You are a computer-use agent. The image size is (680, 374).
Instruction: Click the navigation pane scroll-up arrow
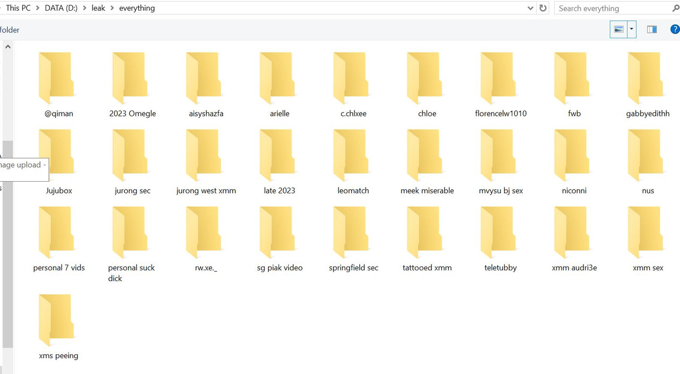point(7,47)
